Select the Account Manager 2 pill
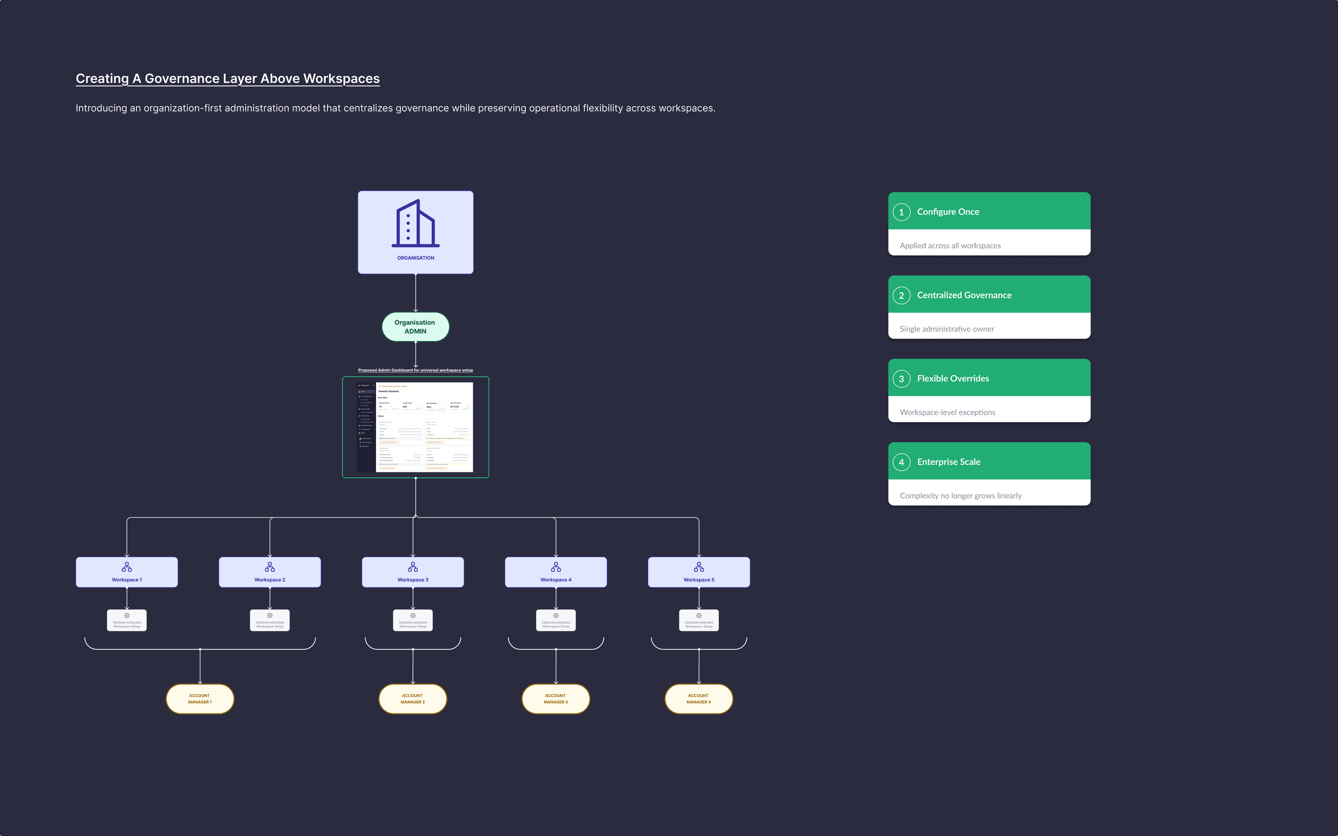This screenshot has height=836, width=1338. coord(413,699)
